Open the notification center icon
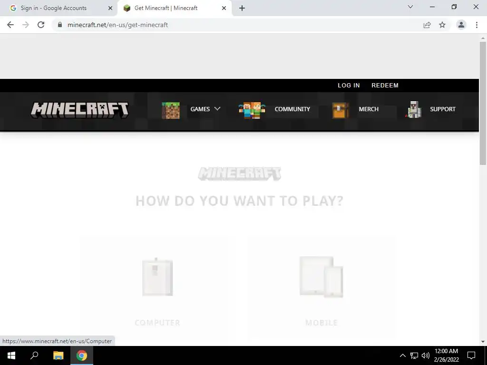 pyautogui.click(x=471, y=355)
